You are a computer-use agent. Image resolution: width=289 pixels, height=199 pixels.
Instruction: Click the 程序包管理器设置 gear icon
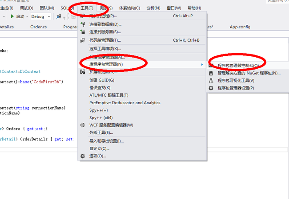211,88
